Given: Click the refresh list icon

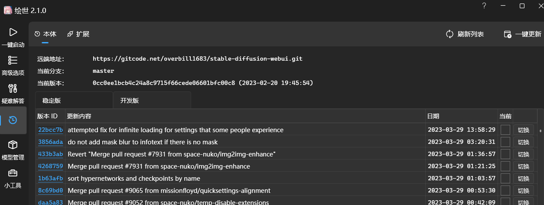Looking at the screenshot, I should [x=450, y=34].
